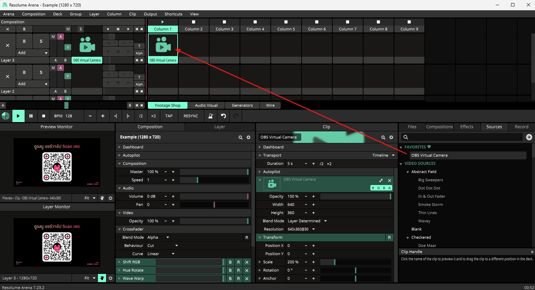
Task: Click the magnifier search icon in the Clip panel
Action: (x=383, y=137)
